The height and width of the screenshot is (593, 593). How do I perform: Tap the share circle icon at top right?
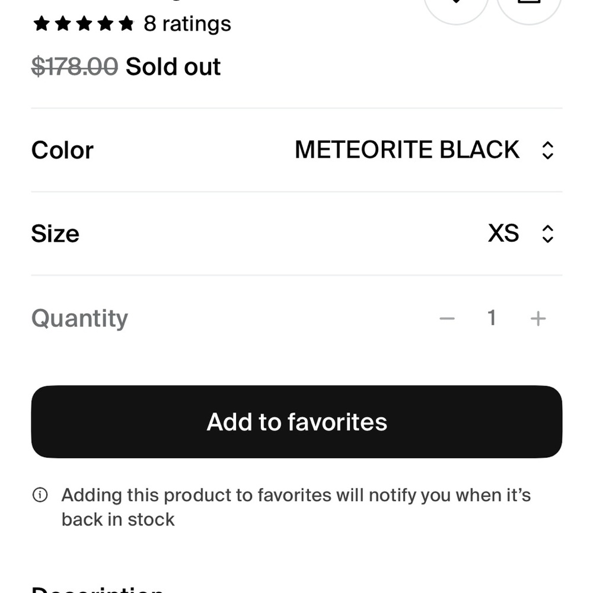tap(529, 11)
